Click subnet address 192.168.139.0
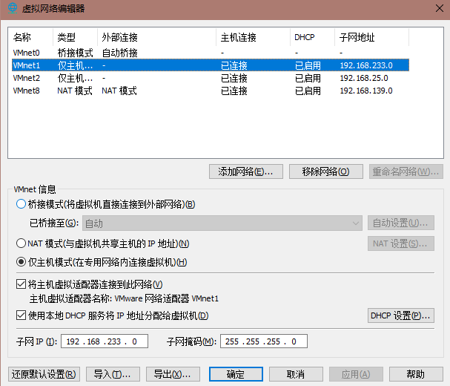The width and height of the screenshot is (450, 386). click(366, 91)
